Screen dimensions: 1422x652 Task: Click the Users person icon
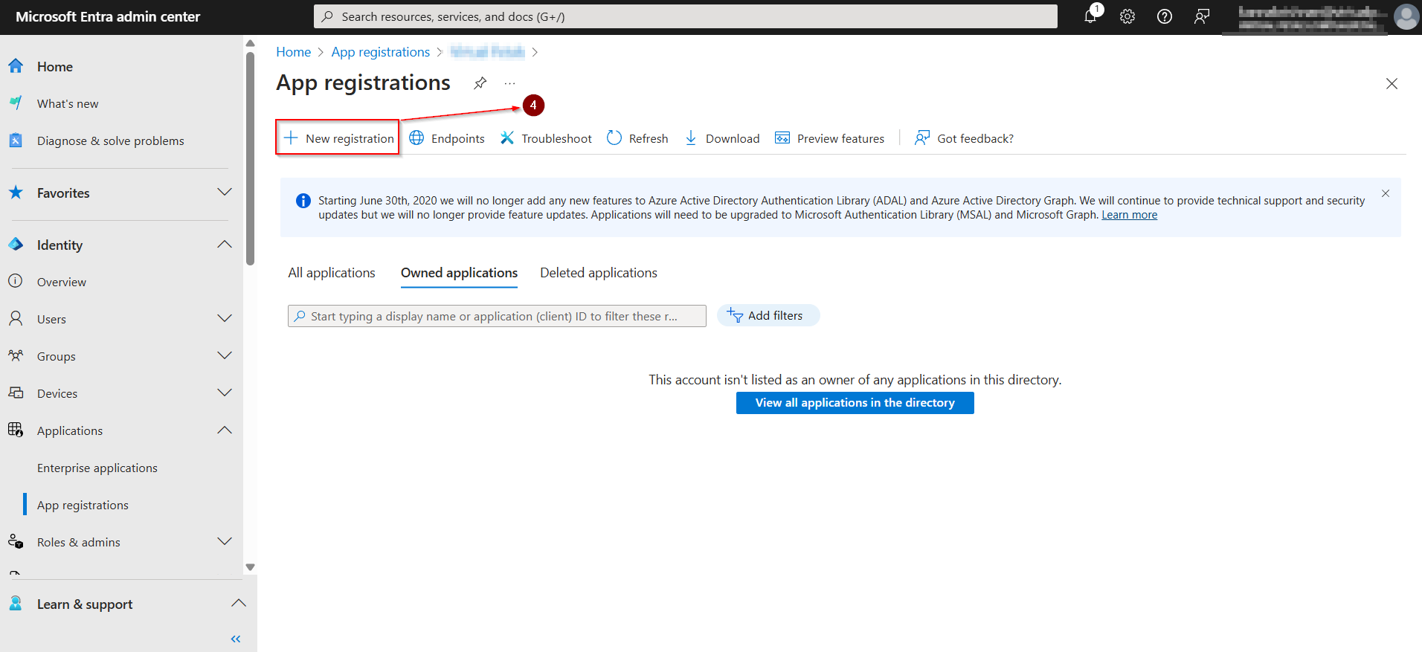15,318
